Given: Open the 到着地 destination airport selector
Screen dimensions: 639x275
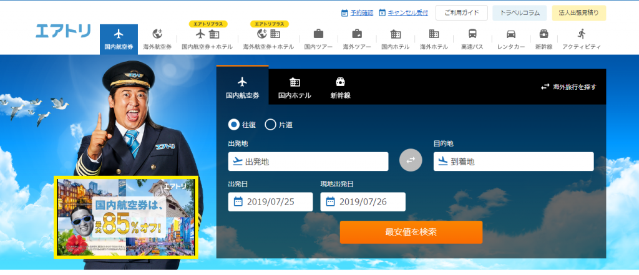Looking at the screenshot, I should pos(514,162).
